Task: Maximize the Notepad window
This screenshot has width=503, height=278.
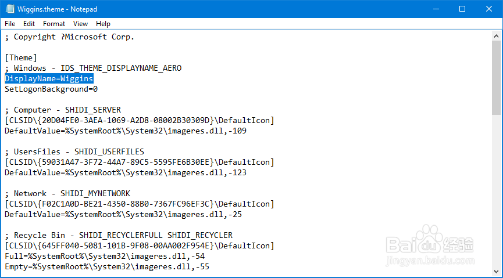Action: pyautogui.click(x=462, y=9)
